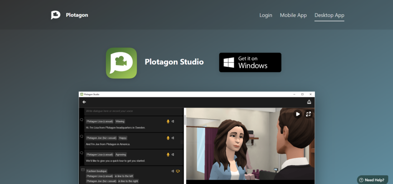Click the Plotagon brand name text

click(77, 15)
